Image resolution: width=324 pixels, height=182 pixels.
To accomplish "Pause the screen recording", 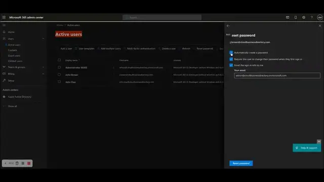I will coord(23,163).
